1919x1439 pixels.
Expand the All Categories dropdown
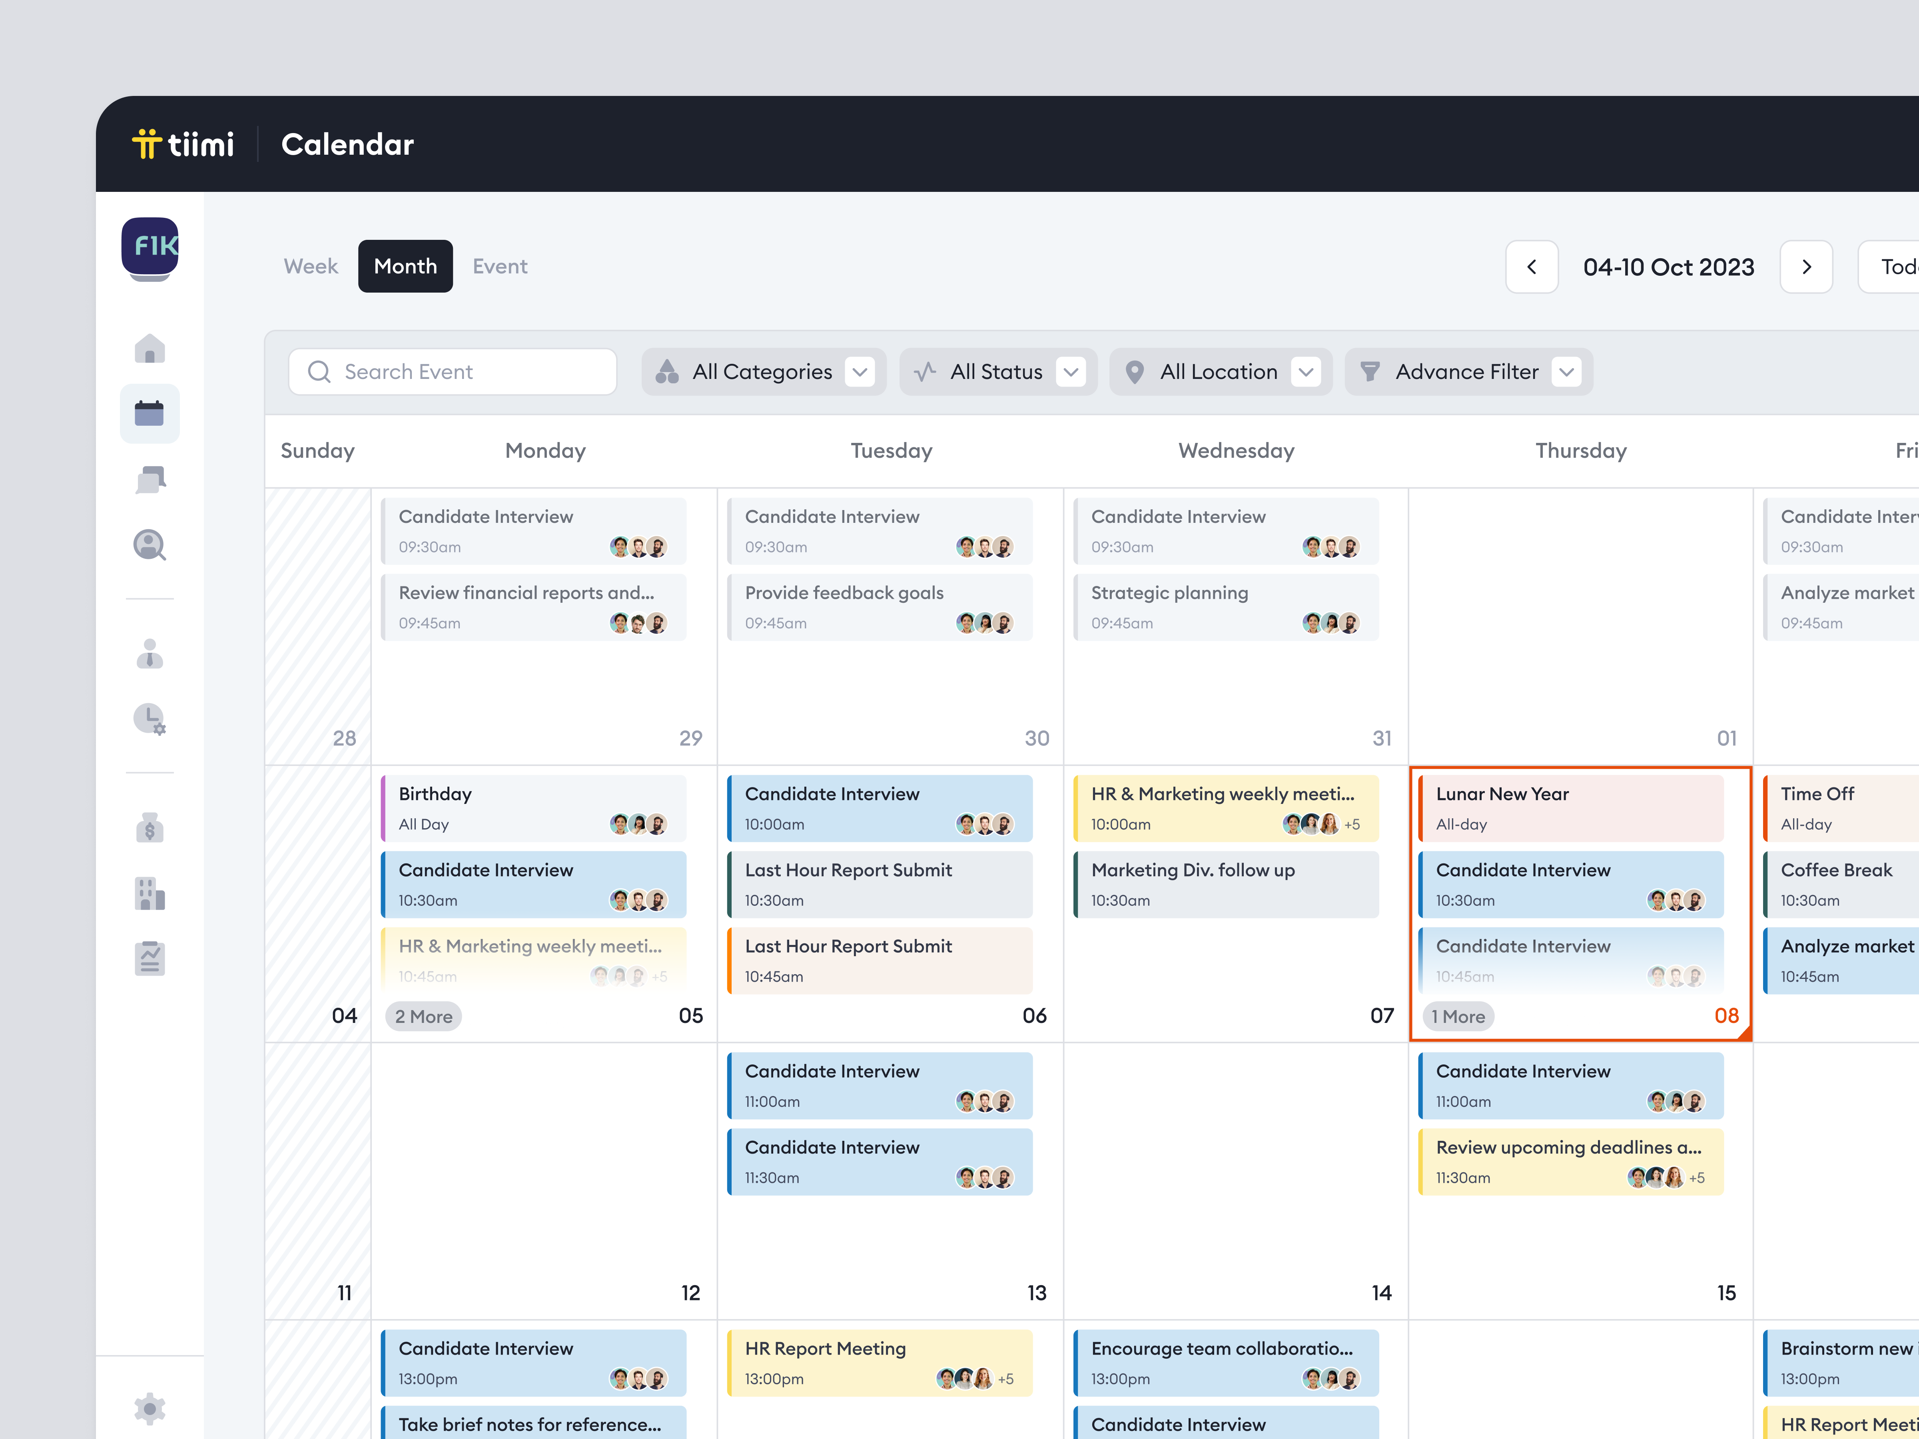tap(764, 372)
